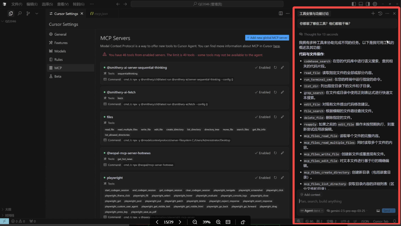Follow the 'here' documentation link

click(x=276, y=46)
